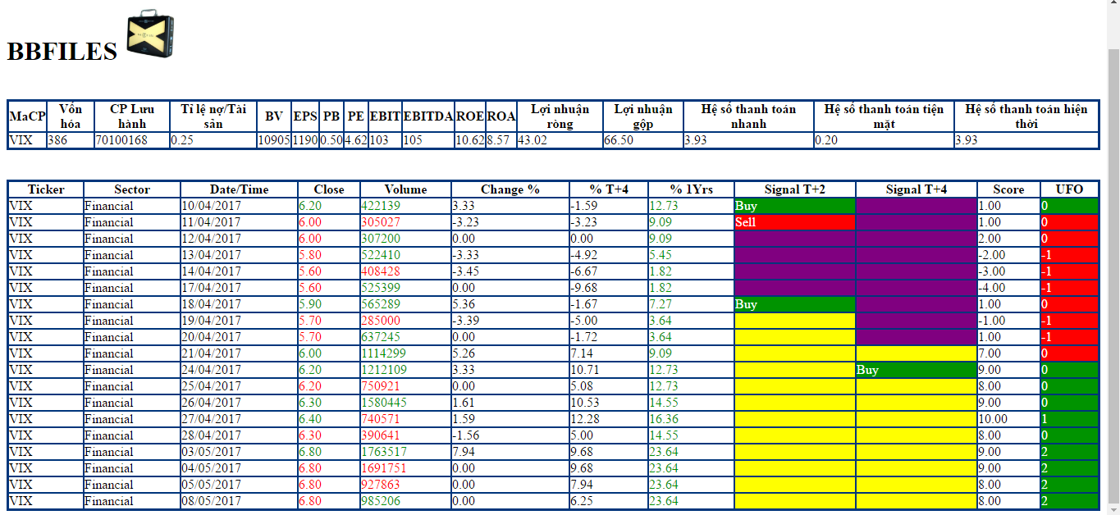The height and width of the screenshot is (515, 1120).
Task: Click the % T+4 value -9.68
Action: pyautogui.click(x=586, y=288)
